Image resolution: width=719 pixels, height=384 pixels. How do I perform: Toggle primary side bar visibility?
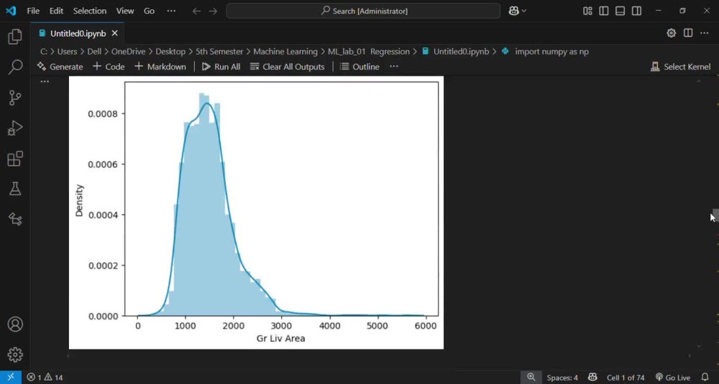tap(604, 11)
